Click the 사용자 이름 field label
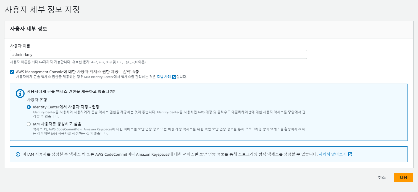The image size is (418, 192). click(x=20, y=45)
